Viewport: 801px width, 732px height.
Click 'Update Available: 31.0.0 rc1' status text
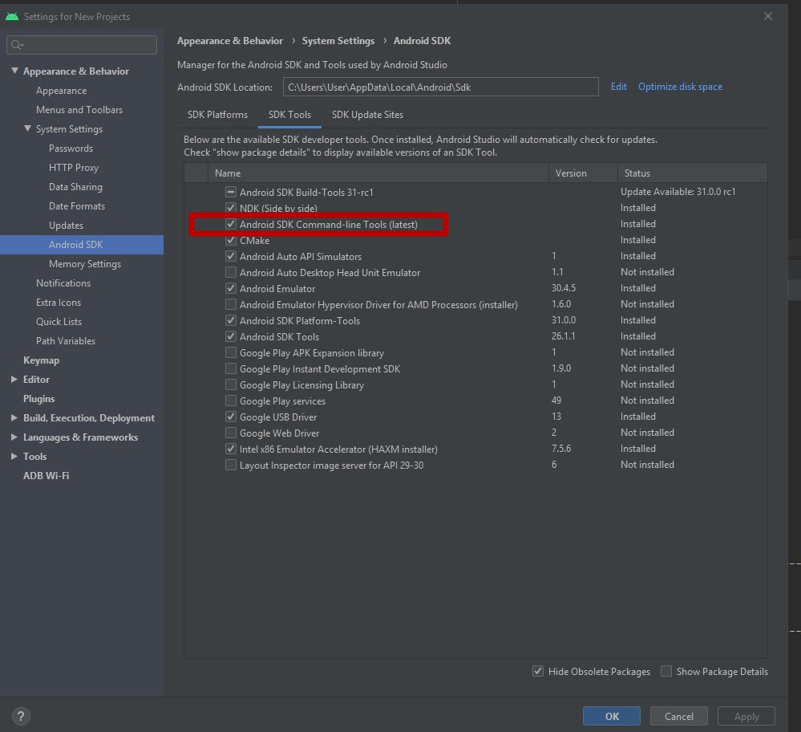[x=678, y=192]
